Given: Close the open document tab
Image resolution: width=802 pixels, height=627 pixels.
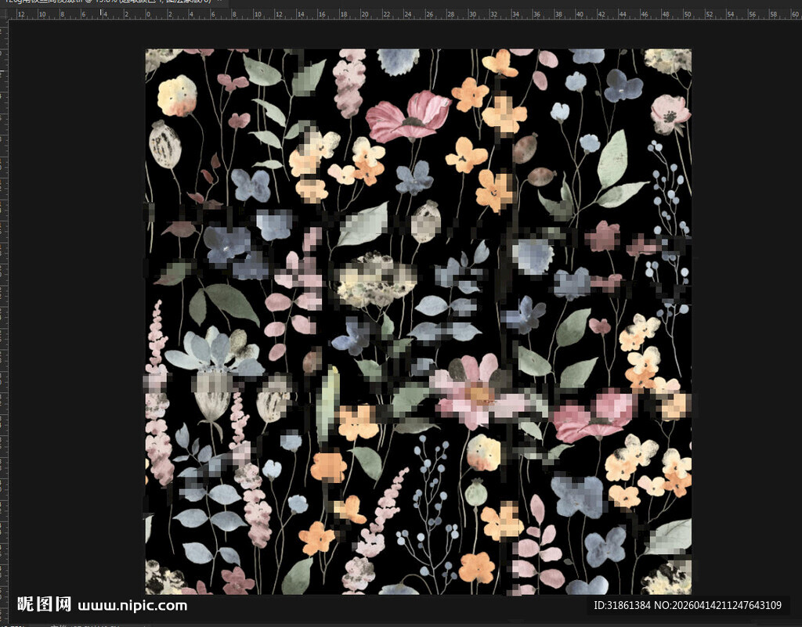Looking at the screenshot, I should click(x=220, y=3).
